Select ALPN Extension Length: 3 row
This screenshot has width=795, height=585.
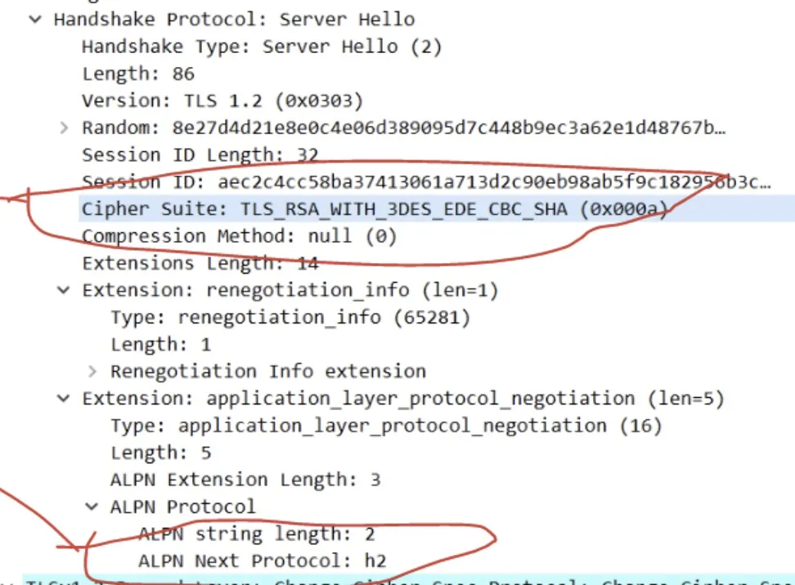click(245, 480)
